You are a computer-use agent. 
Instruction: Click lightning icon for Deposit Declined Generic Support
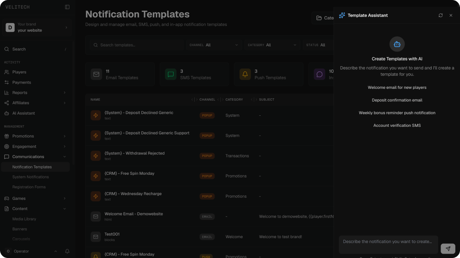[96, 136]
